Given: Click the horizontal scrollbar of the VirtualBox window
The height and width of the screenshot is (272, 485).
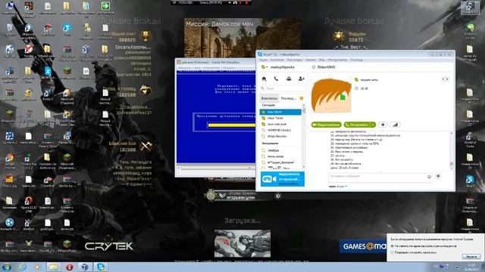Looking at the screenshot, I should coord(215,168).
